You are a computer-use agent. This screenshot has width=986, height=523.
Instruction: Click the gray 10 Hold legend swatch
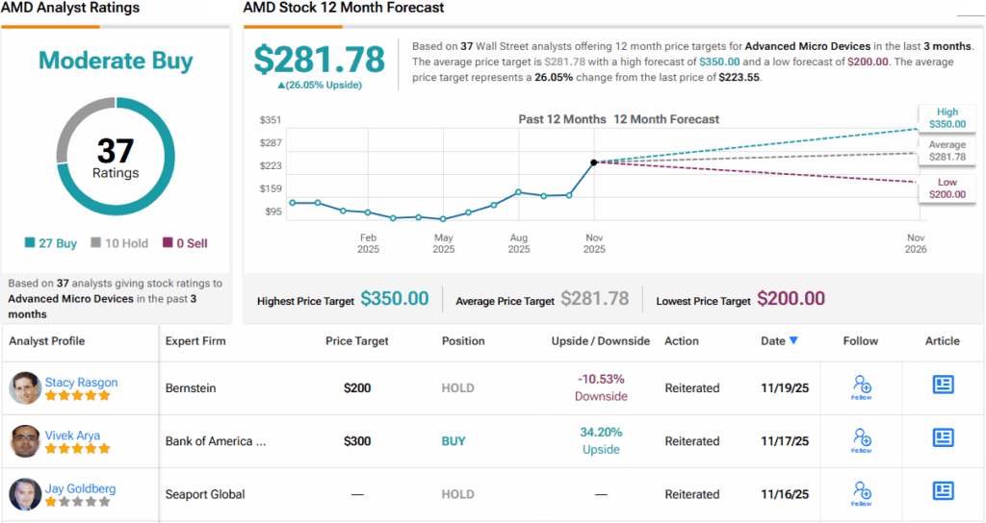click(95, 242)
